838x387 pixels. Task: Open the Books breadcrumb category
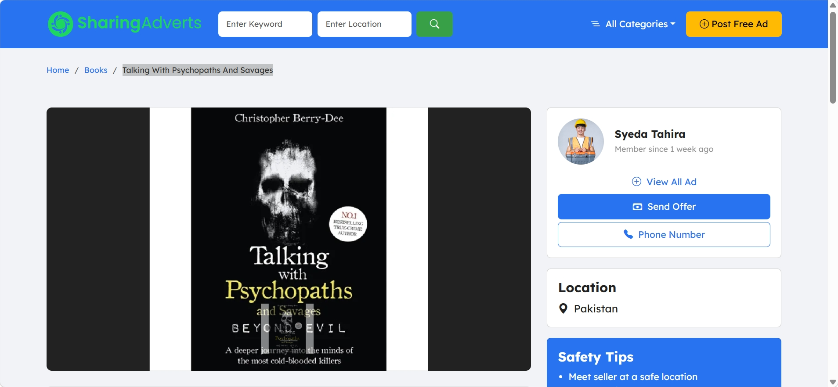pos(96,70)
